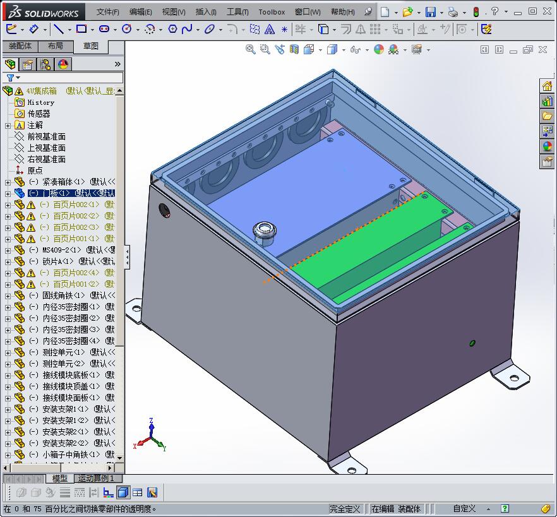Open the PropertyManager tab

(28, 64)
